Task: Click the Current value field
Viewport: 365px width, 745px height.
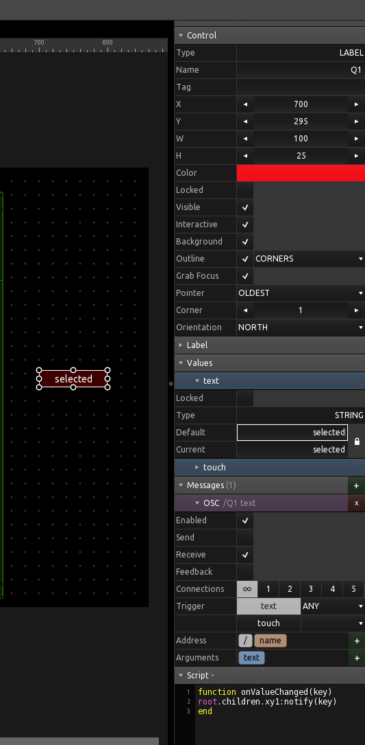Action: point(292,450)
